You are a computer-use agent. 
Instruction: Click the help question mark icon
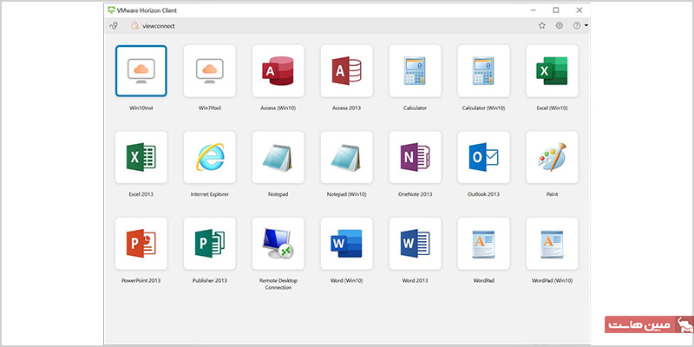pos(577,26)
